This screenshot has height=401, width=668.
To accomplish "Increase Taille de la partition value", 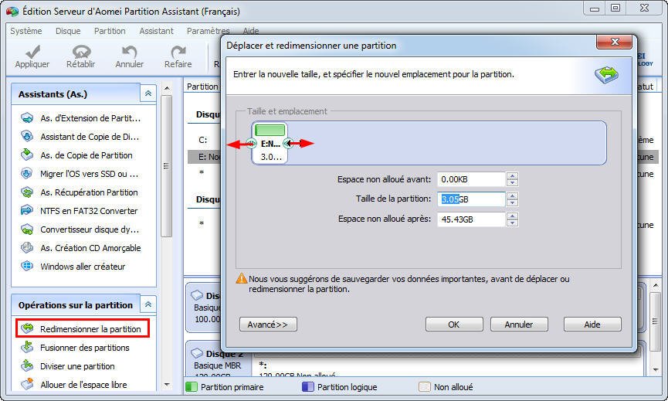I will [513, 195].
